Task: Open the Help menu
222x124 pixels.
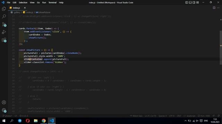Action: click(x=61, y=2)
